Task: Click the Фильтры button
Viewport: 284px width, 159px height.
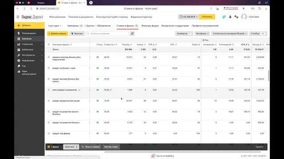Action: [x=77, y=34]
